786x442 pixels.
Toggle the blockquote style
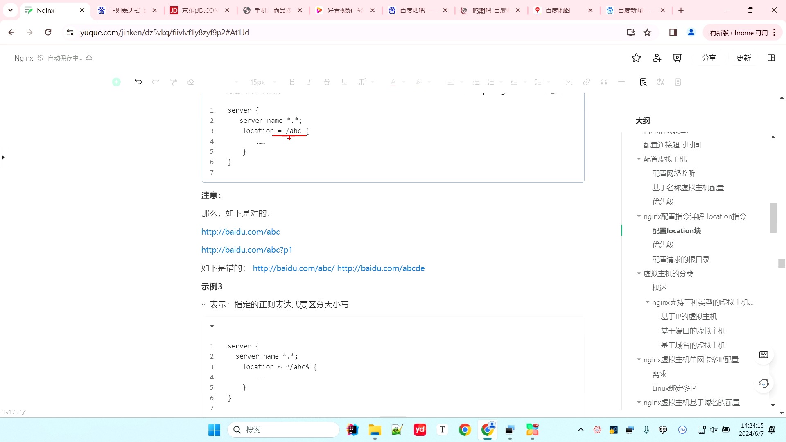604,82
